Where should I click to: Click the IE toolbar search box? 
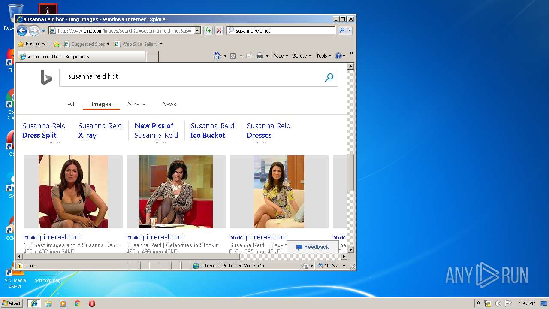click(x=281, y=30)
